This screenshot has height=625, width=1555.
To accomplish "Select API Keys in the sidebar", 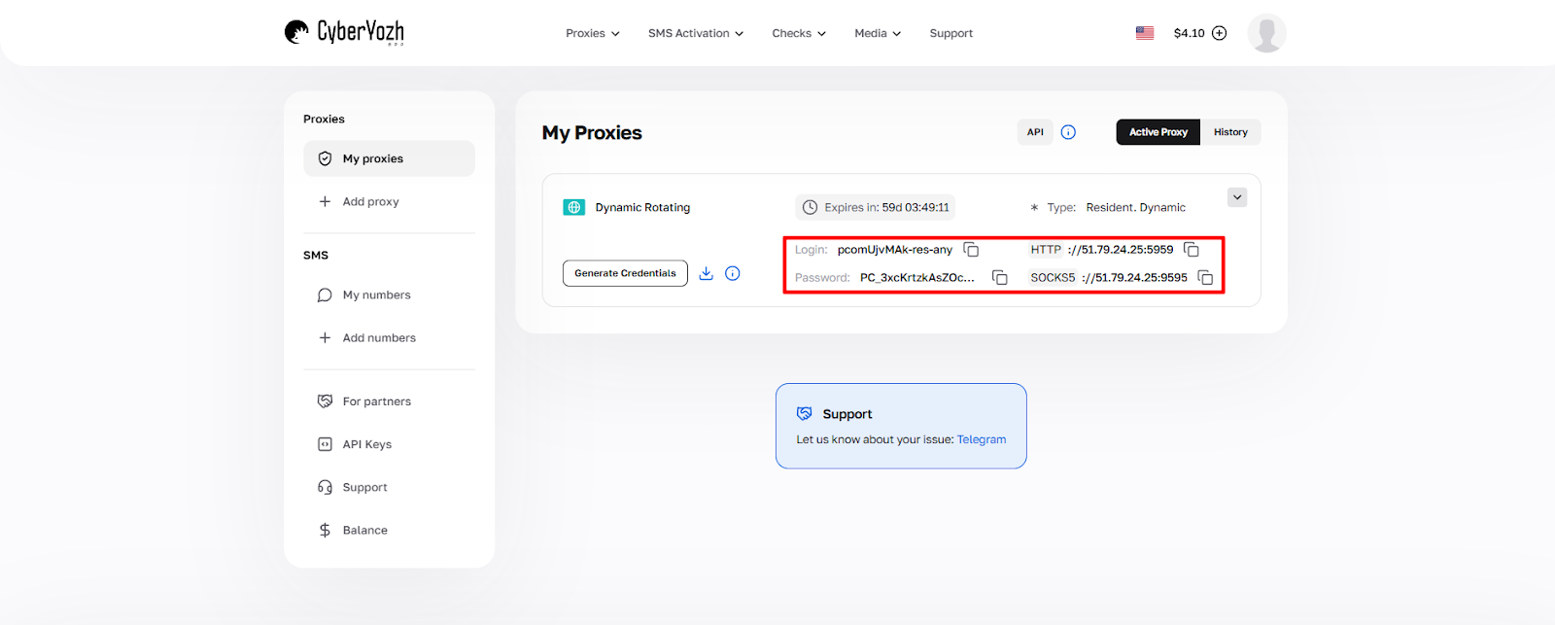I will coord(366,444).
